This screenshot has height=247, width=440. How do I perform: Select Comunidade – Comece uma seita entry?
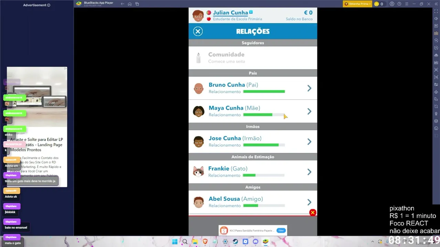[253, 58]
